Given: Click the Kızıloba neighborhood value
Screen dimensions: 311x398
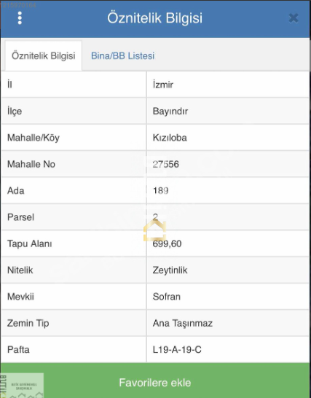Looking at the screenshot, I should (x=170, y=138).
